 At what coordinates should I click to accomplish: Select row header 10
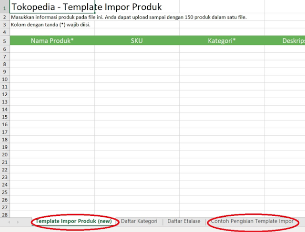tap(5, 79)
